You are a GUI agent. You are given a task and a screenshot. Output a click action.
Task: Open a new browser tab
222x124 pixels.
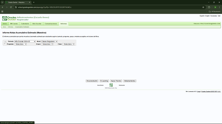pos(34,2)
